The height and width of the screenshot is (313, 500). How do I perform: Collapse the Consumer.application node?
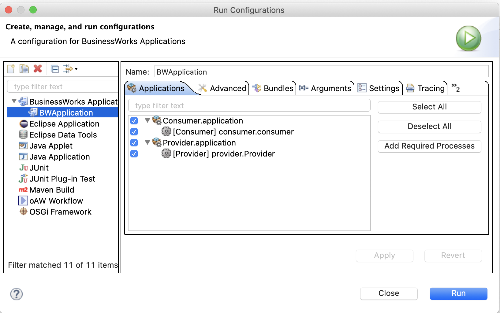coord(147,120)
